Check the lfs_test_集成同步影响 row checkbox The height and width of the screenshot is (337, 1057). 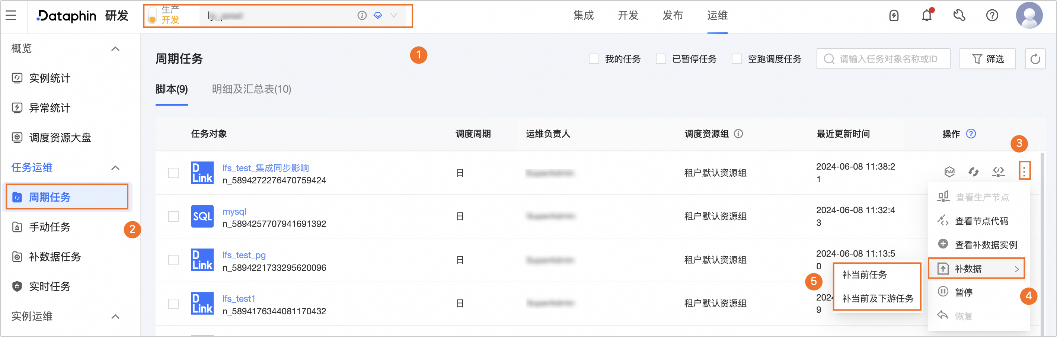173,173
